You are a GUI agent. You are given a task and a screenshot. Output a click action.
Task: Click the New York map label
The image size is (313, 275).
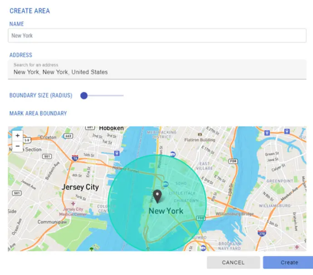tap(166, 211)
